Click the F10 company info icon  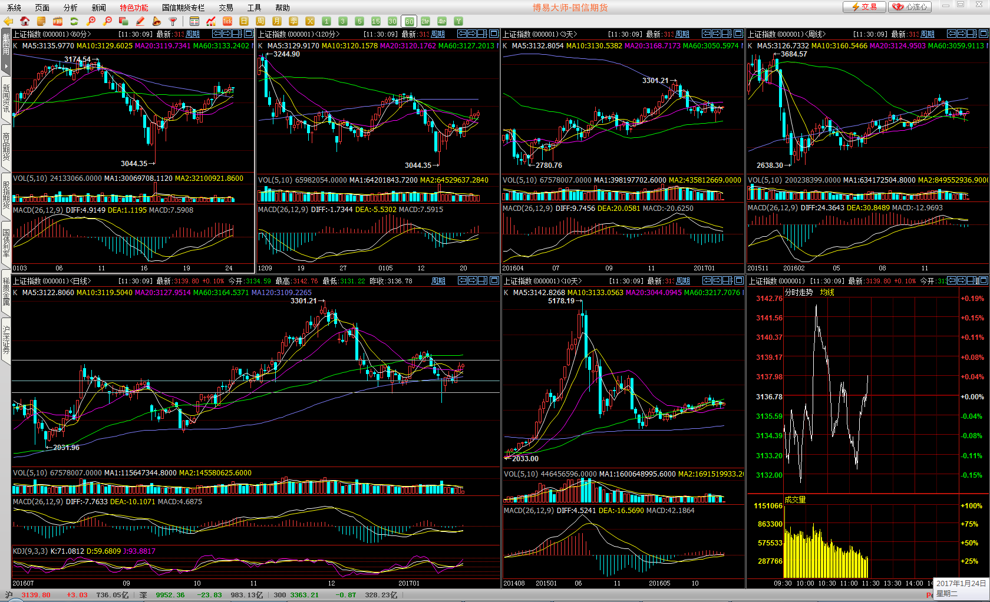pos(58,21)
